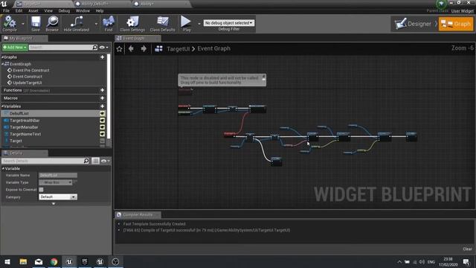This screenshot has width=476, height=268.
Task: Select UpdateTargetUI event in tree
Action: tap(27, 83)
